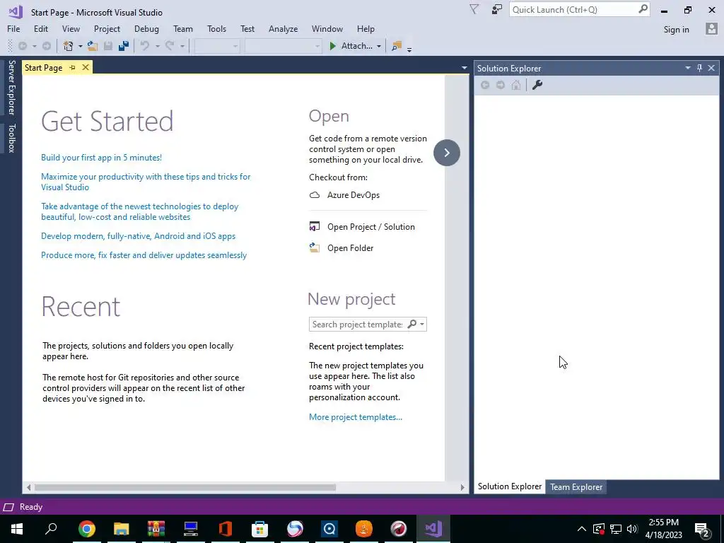Click the 'Maximize your productivity' tips link
The width and height of the screenshot is (724, 543).
pyautogui.click(x=146, y=182)
